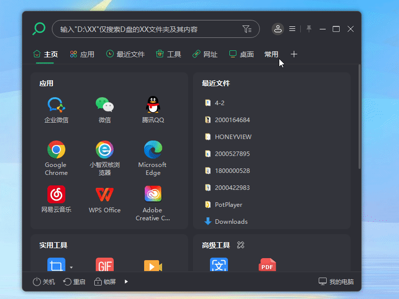Expand more power options beside 锁屏
The height and width of the screenshot is (299, 399).
[x=126, y=281]
